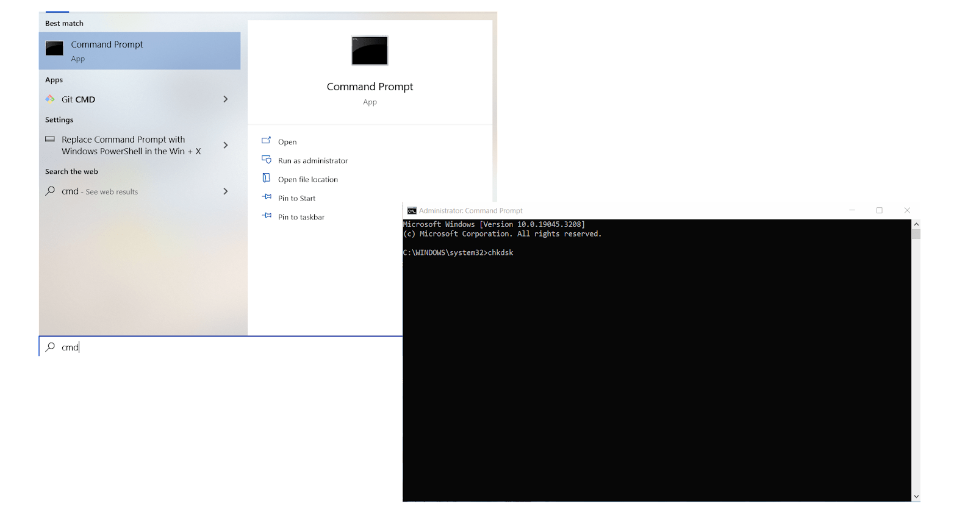Click the search box magnifier icon

click(x=50, y=347)
